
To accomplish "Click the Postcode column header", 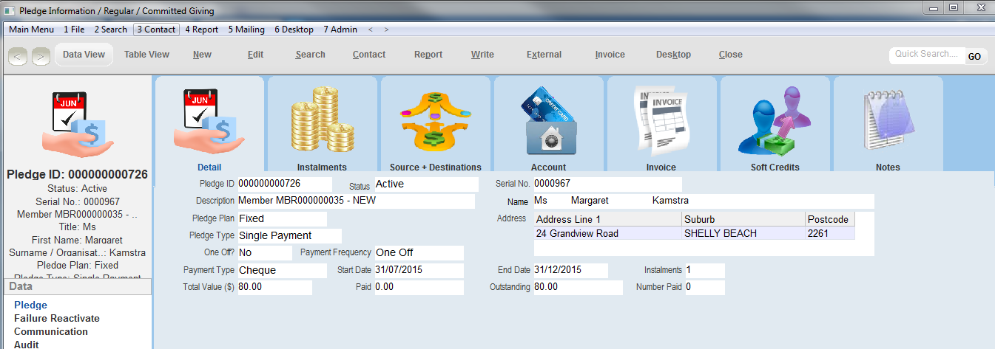I will (829, 220).
